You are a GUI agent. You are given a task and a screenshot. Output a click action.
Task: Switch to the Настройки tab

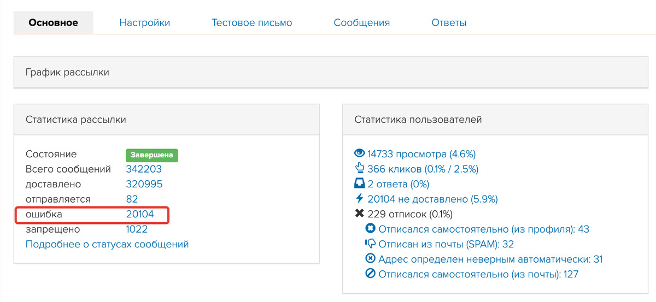coord(145,22)
